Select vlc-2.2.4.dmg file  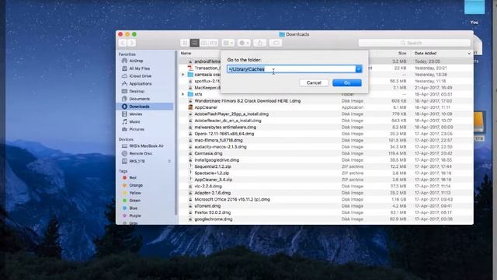[326, 187]
